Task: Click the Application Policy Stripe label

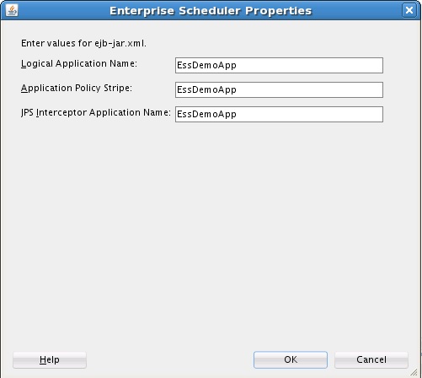Action: click(77, 89)
